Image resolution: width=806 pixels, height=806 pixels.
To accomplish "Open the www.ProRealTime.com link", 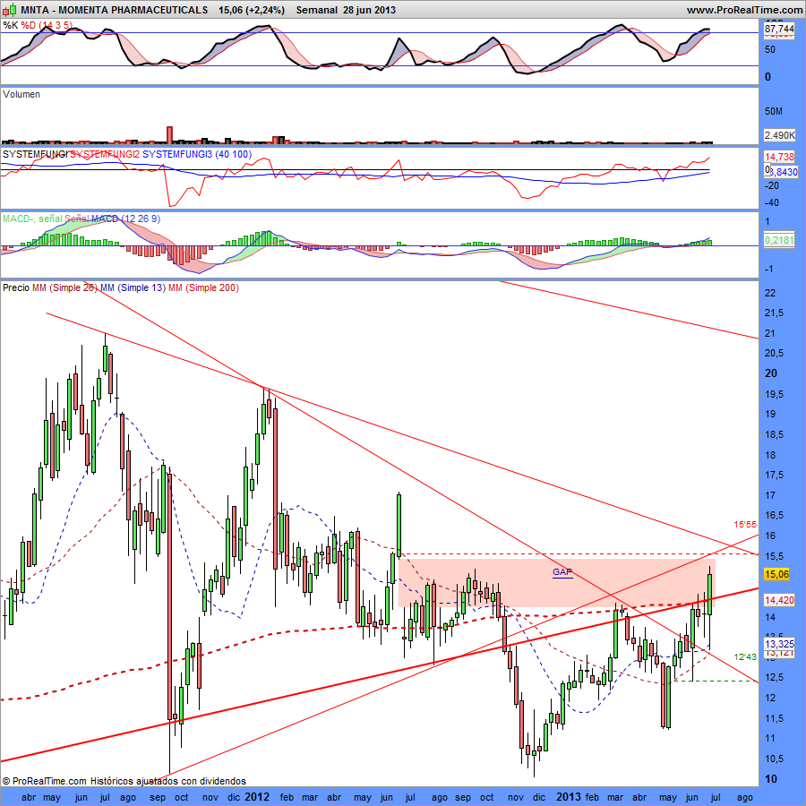I will click(745, 10).
